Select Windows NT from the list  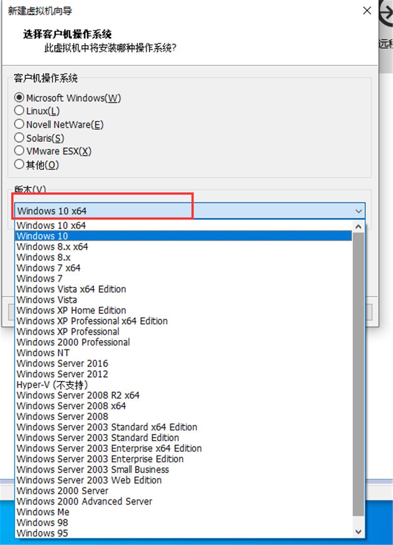point(184,353)
